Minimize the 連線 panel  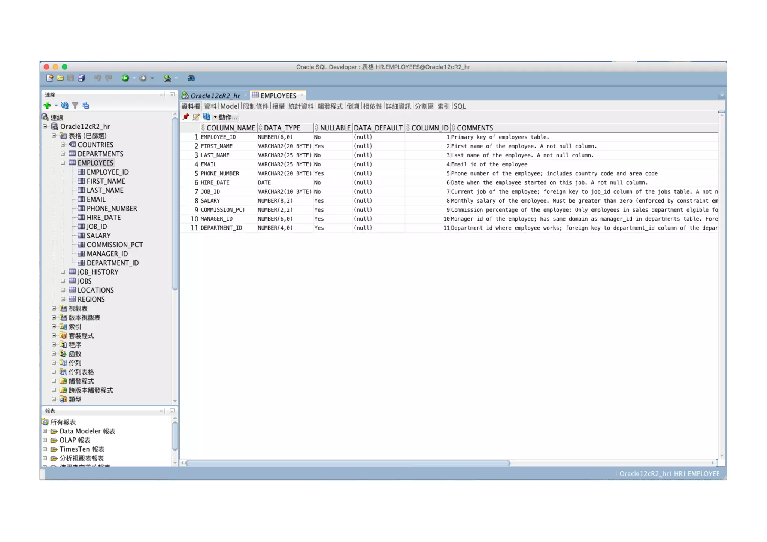tap(172, 94)
